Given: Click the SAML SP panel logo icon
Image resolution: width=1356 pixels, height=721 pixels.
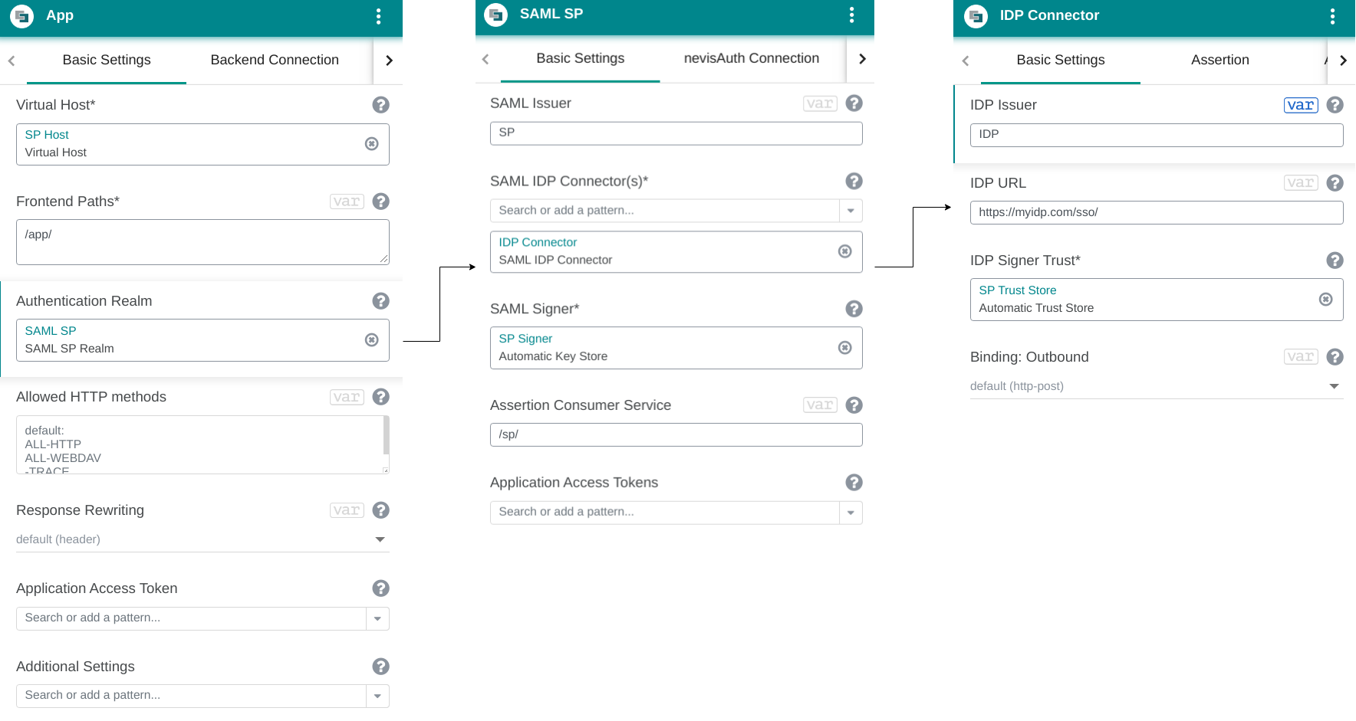Looking at the screenshot, I should (x=496, y=15).
